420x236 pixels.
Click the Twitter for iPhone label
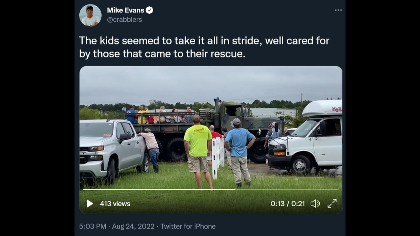[x=188, y=226]
